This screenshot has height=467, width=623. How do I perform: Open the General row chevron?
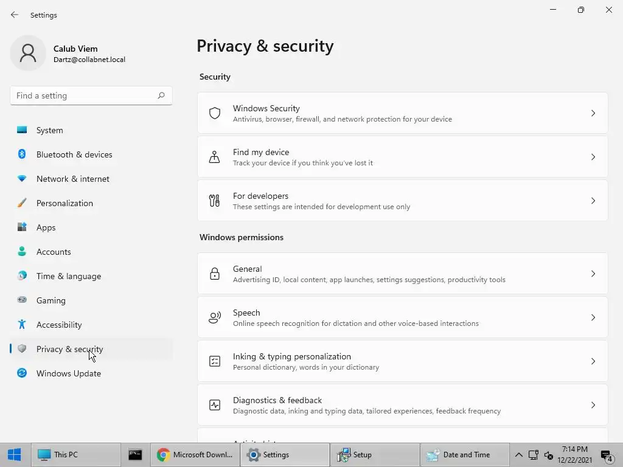593,274
